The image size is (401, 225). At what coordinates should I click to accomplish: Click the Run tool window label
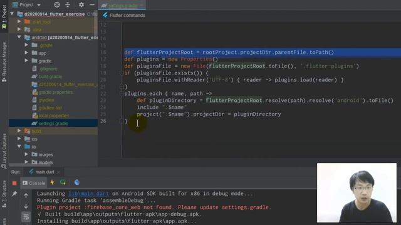pyautogui.click(x=15, y=172)
